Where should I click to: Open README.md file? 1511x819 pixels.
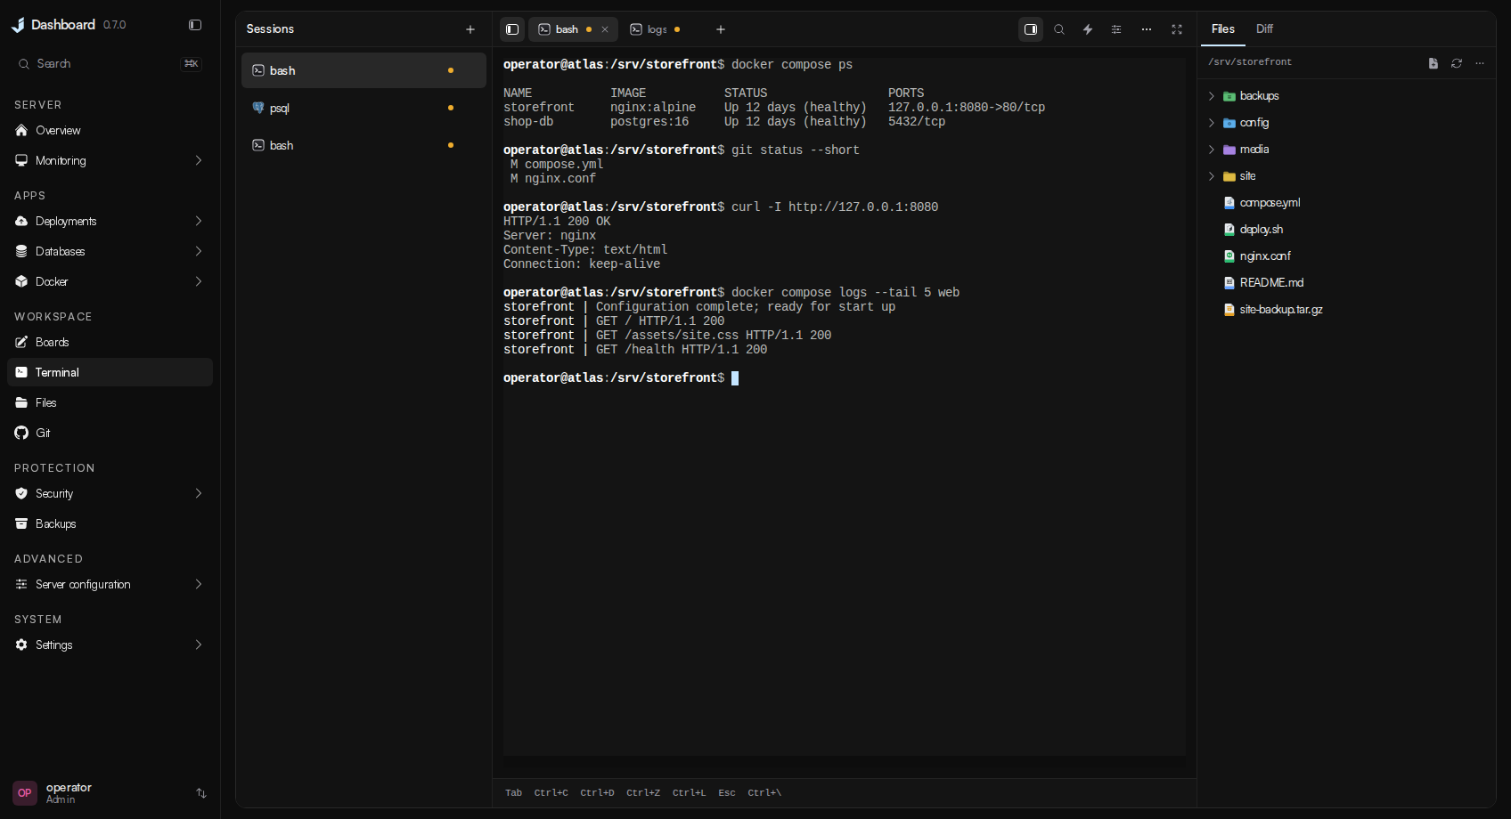point(1346,283)
